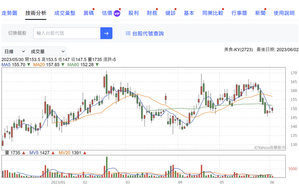Click the 美食-KY(2723) stock name

[238, 49]
